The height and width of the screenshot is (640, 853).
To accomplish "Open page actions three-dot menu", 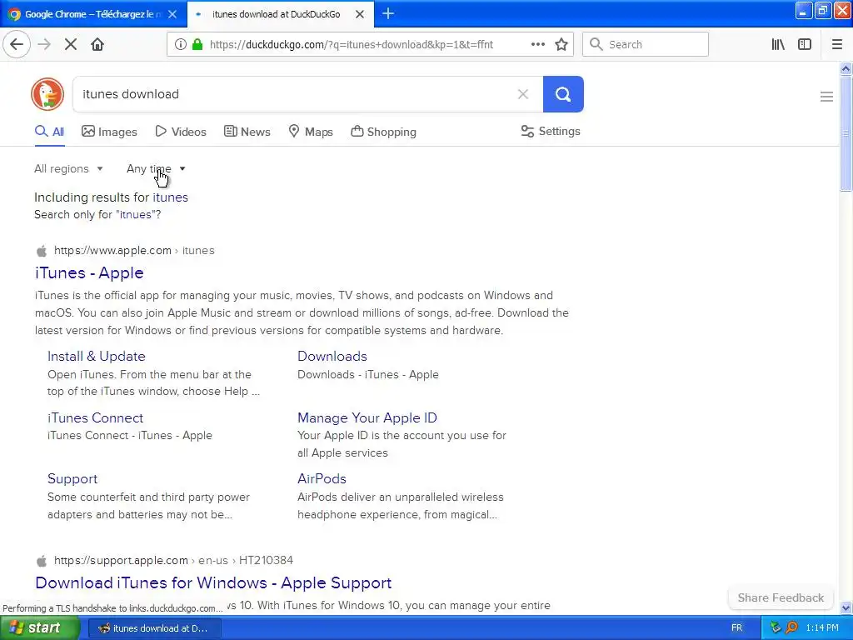I will pos(538,45).
